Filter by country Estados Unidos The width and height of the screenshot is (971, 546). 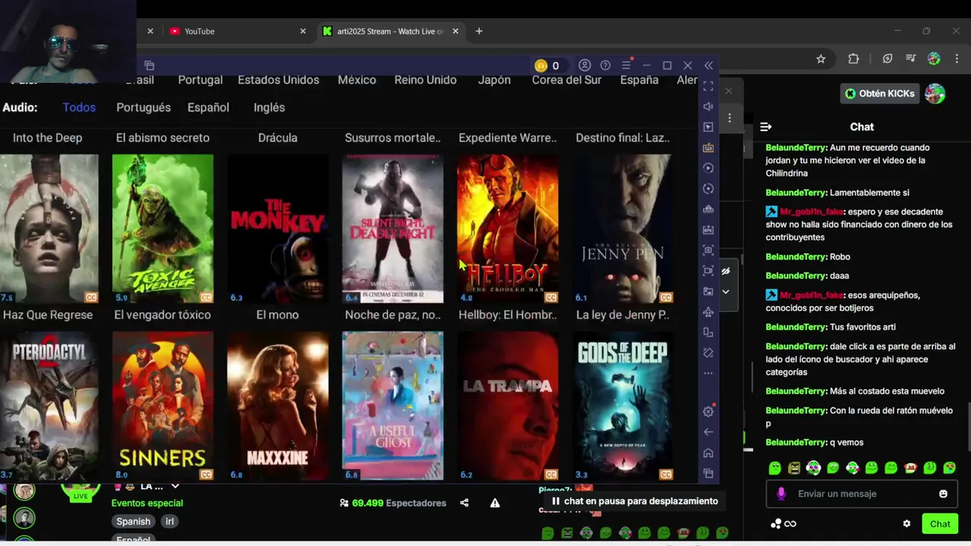pyautogui.click(x=278, y=80)
